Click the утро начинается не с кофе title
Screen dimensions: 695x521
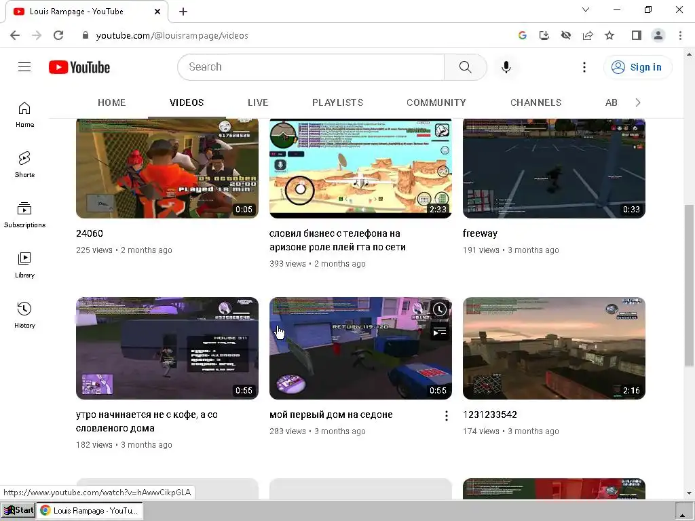tap(147, 421)
